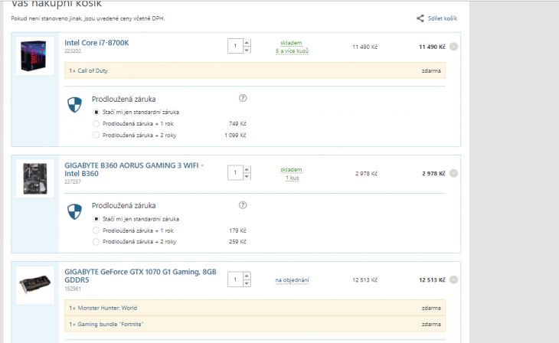This screenshot has height=343, width=559.
Task: Click the shield icon in motherboard warranty section
Action: [74, 212]
